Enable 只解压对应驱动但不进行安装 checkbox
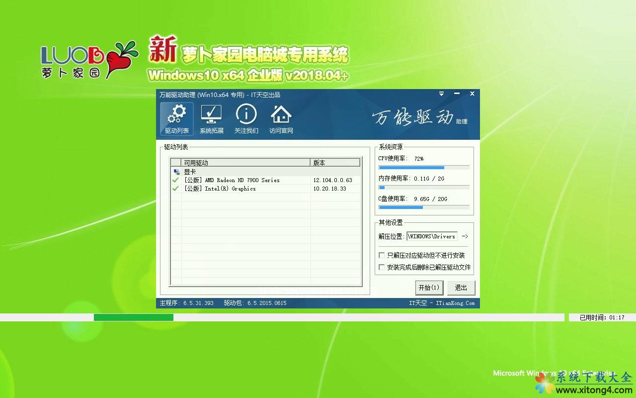The height and width of the screenshot is (398, 636). click(382, 255)
